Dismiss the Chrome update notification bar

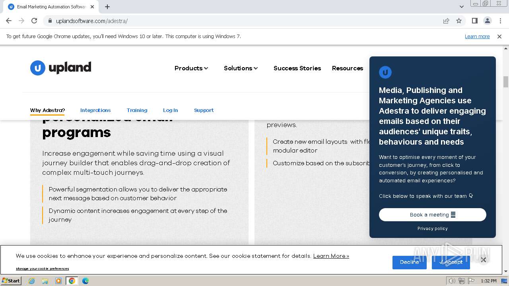[499, 36]
